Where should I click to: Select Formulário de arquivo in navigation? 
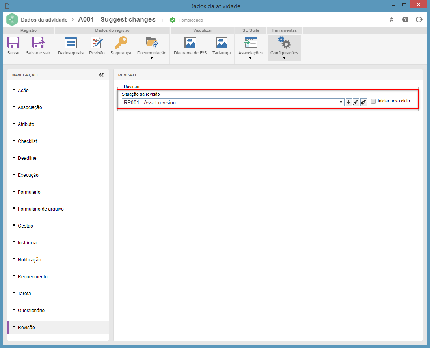point(41,209)
